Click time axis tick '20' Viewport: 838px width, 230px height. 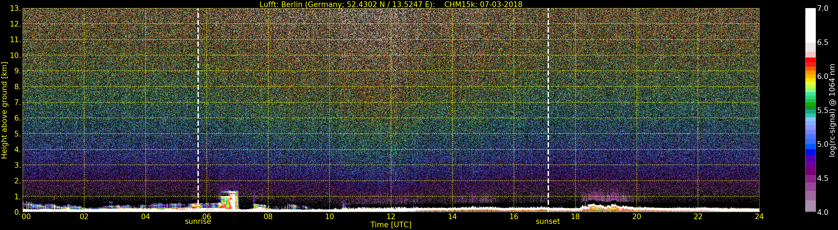tap(636, 216)
